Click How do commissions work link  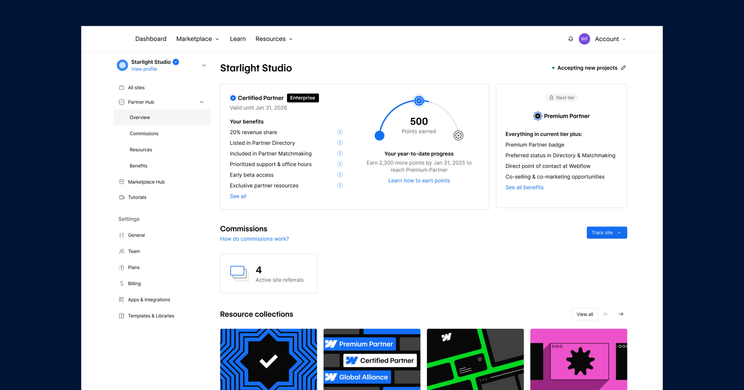(254, 238)
